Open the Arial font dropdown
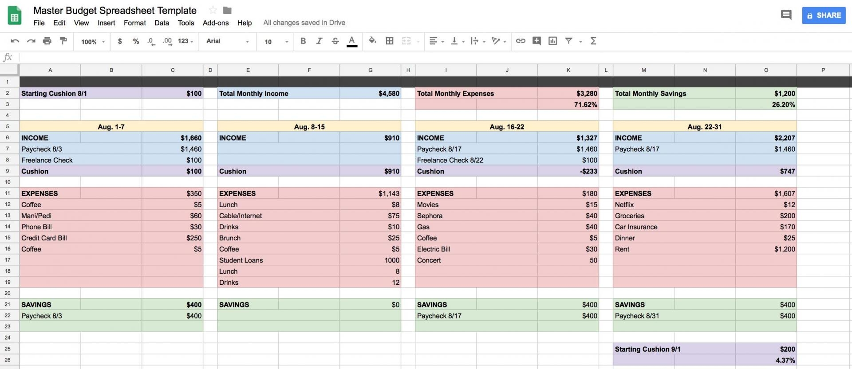Image resolution: width=852 pixels, height=369 pixels. (227, 41)
